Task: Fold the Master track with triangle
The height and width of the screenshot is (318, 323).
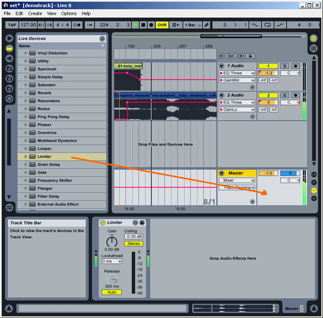Action: click(222, 173)
